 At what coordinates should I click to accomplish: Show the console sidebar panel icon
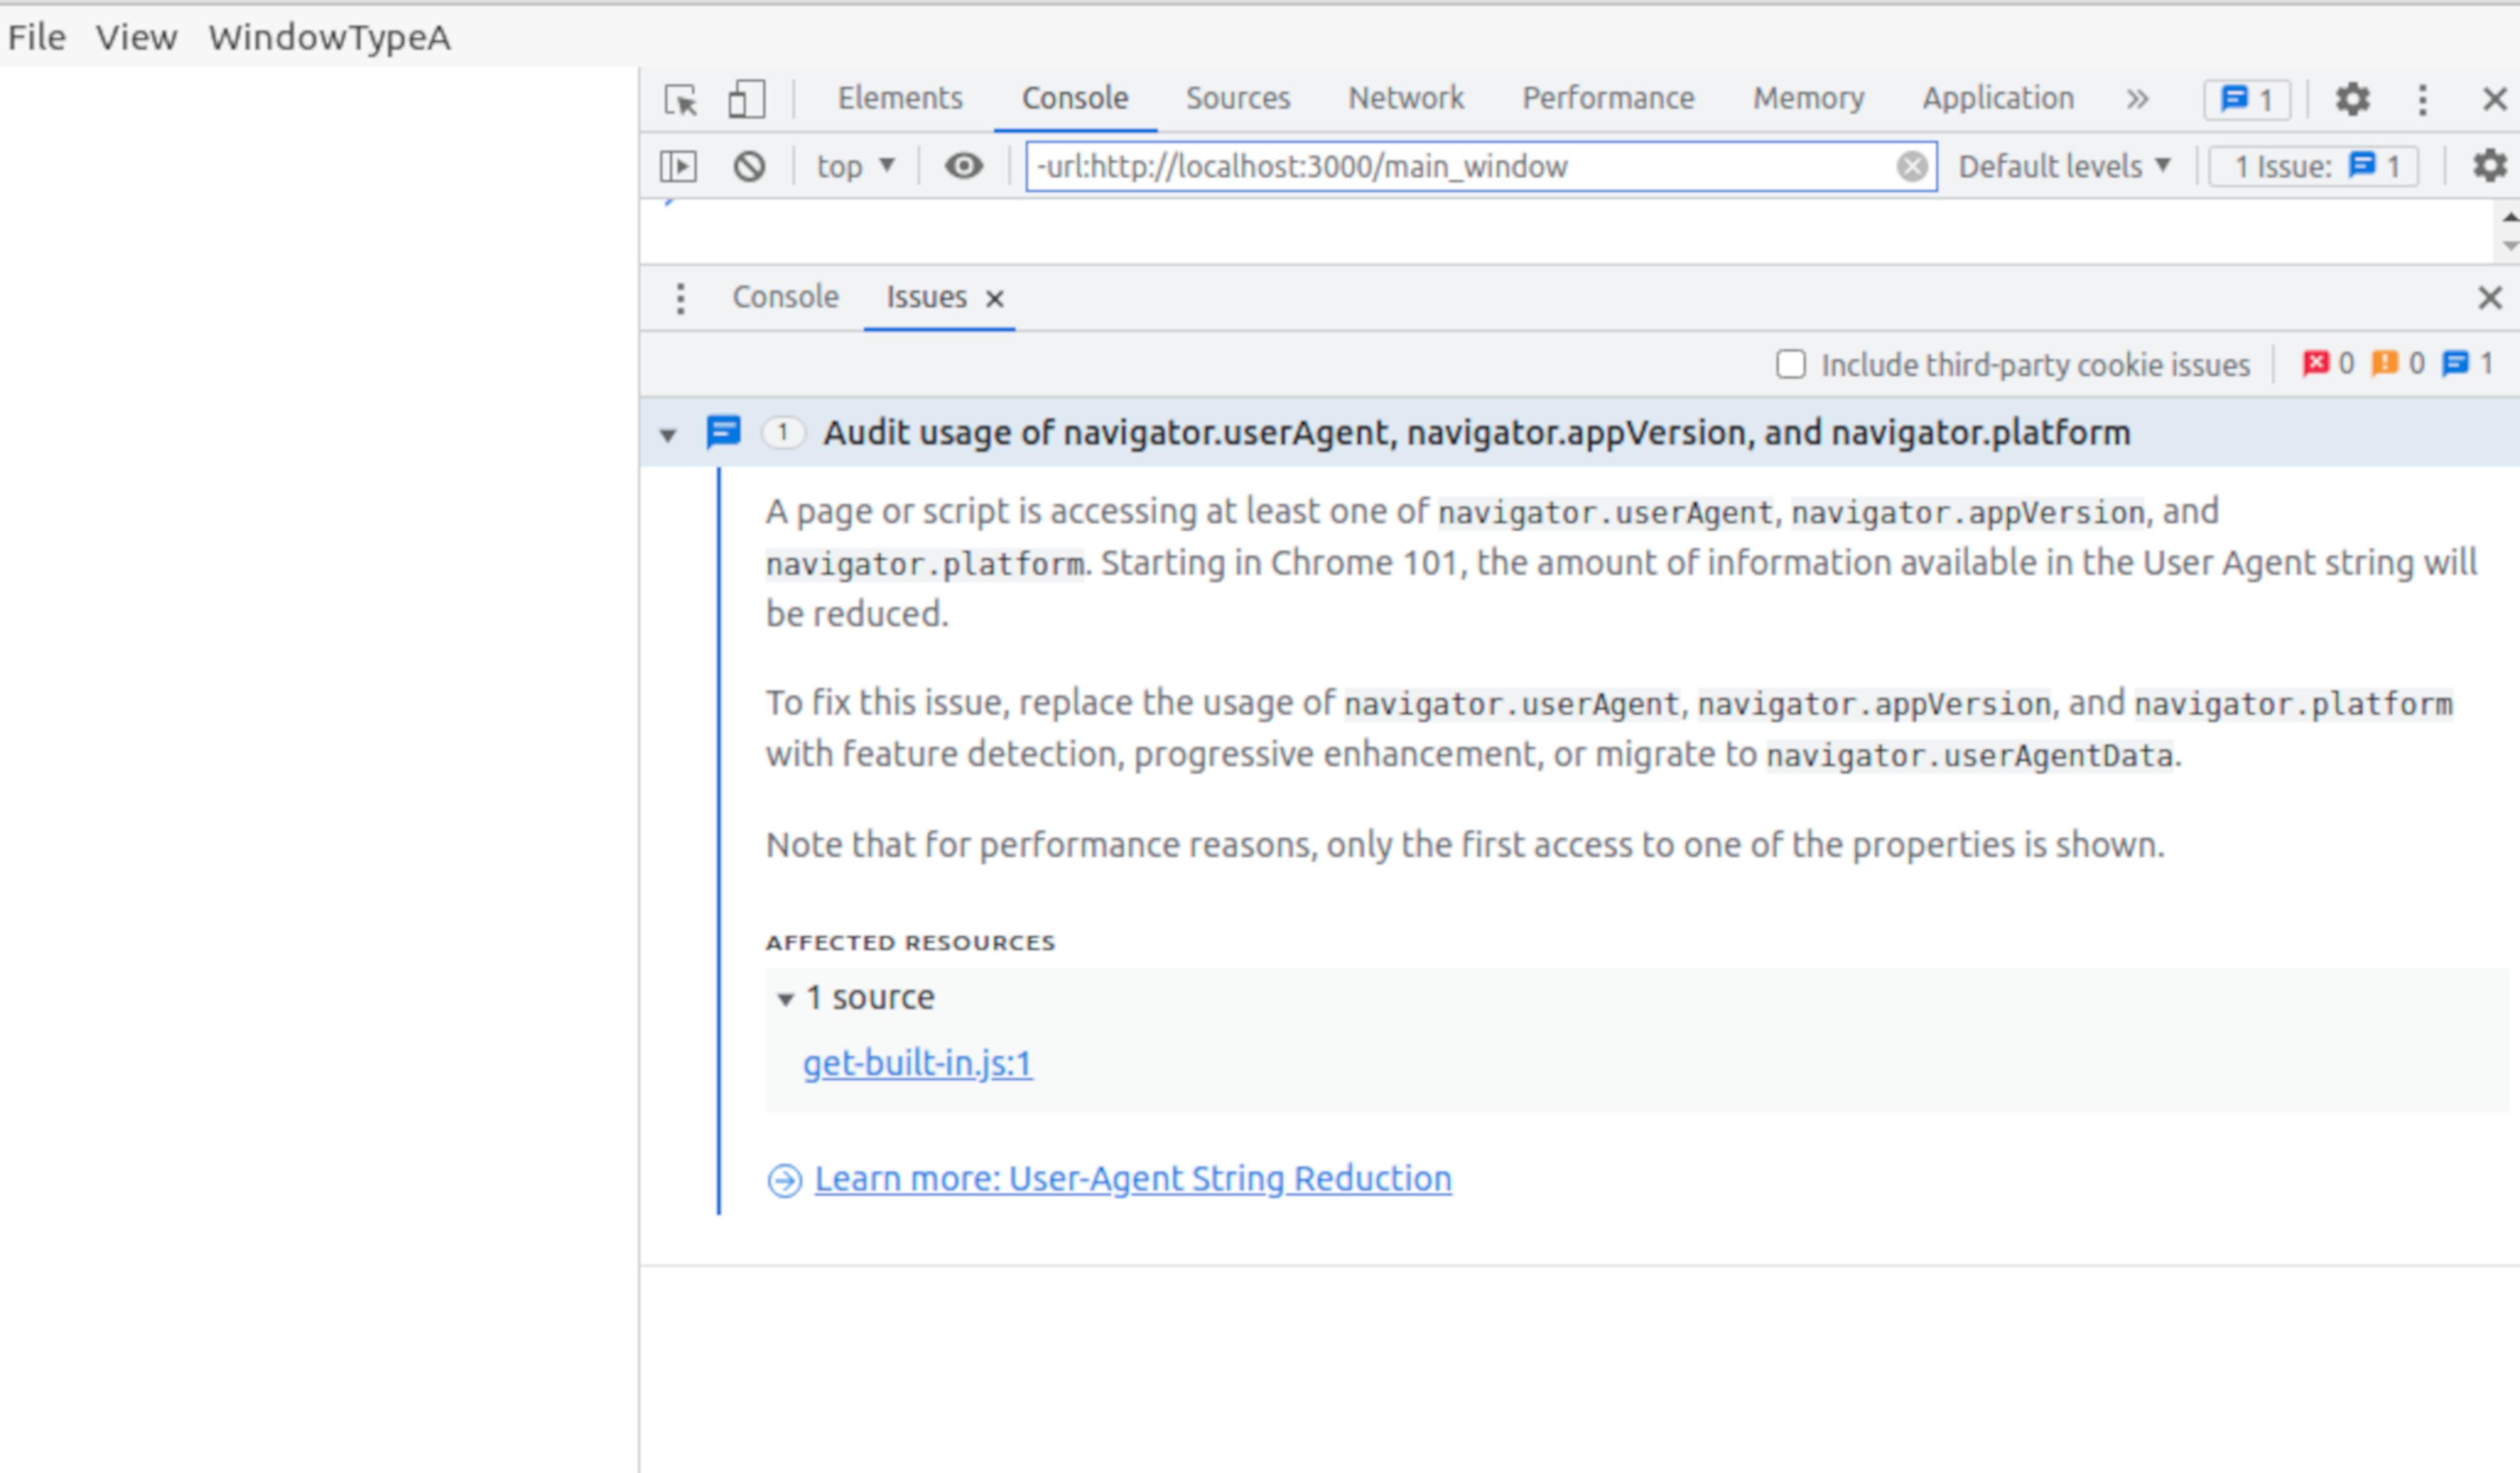pos(678,166)
